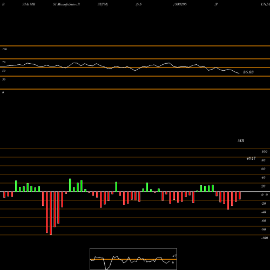Click the 60 label on MR axis
The width and height of the screenshot is (270, 270).
264,169
